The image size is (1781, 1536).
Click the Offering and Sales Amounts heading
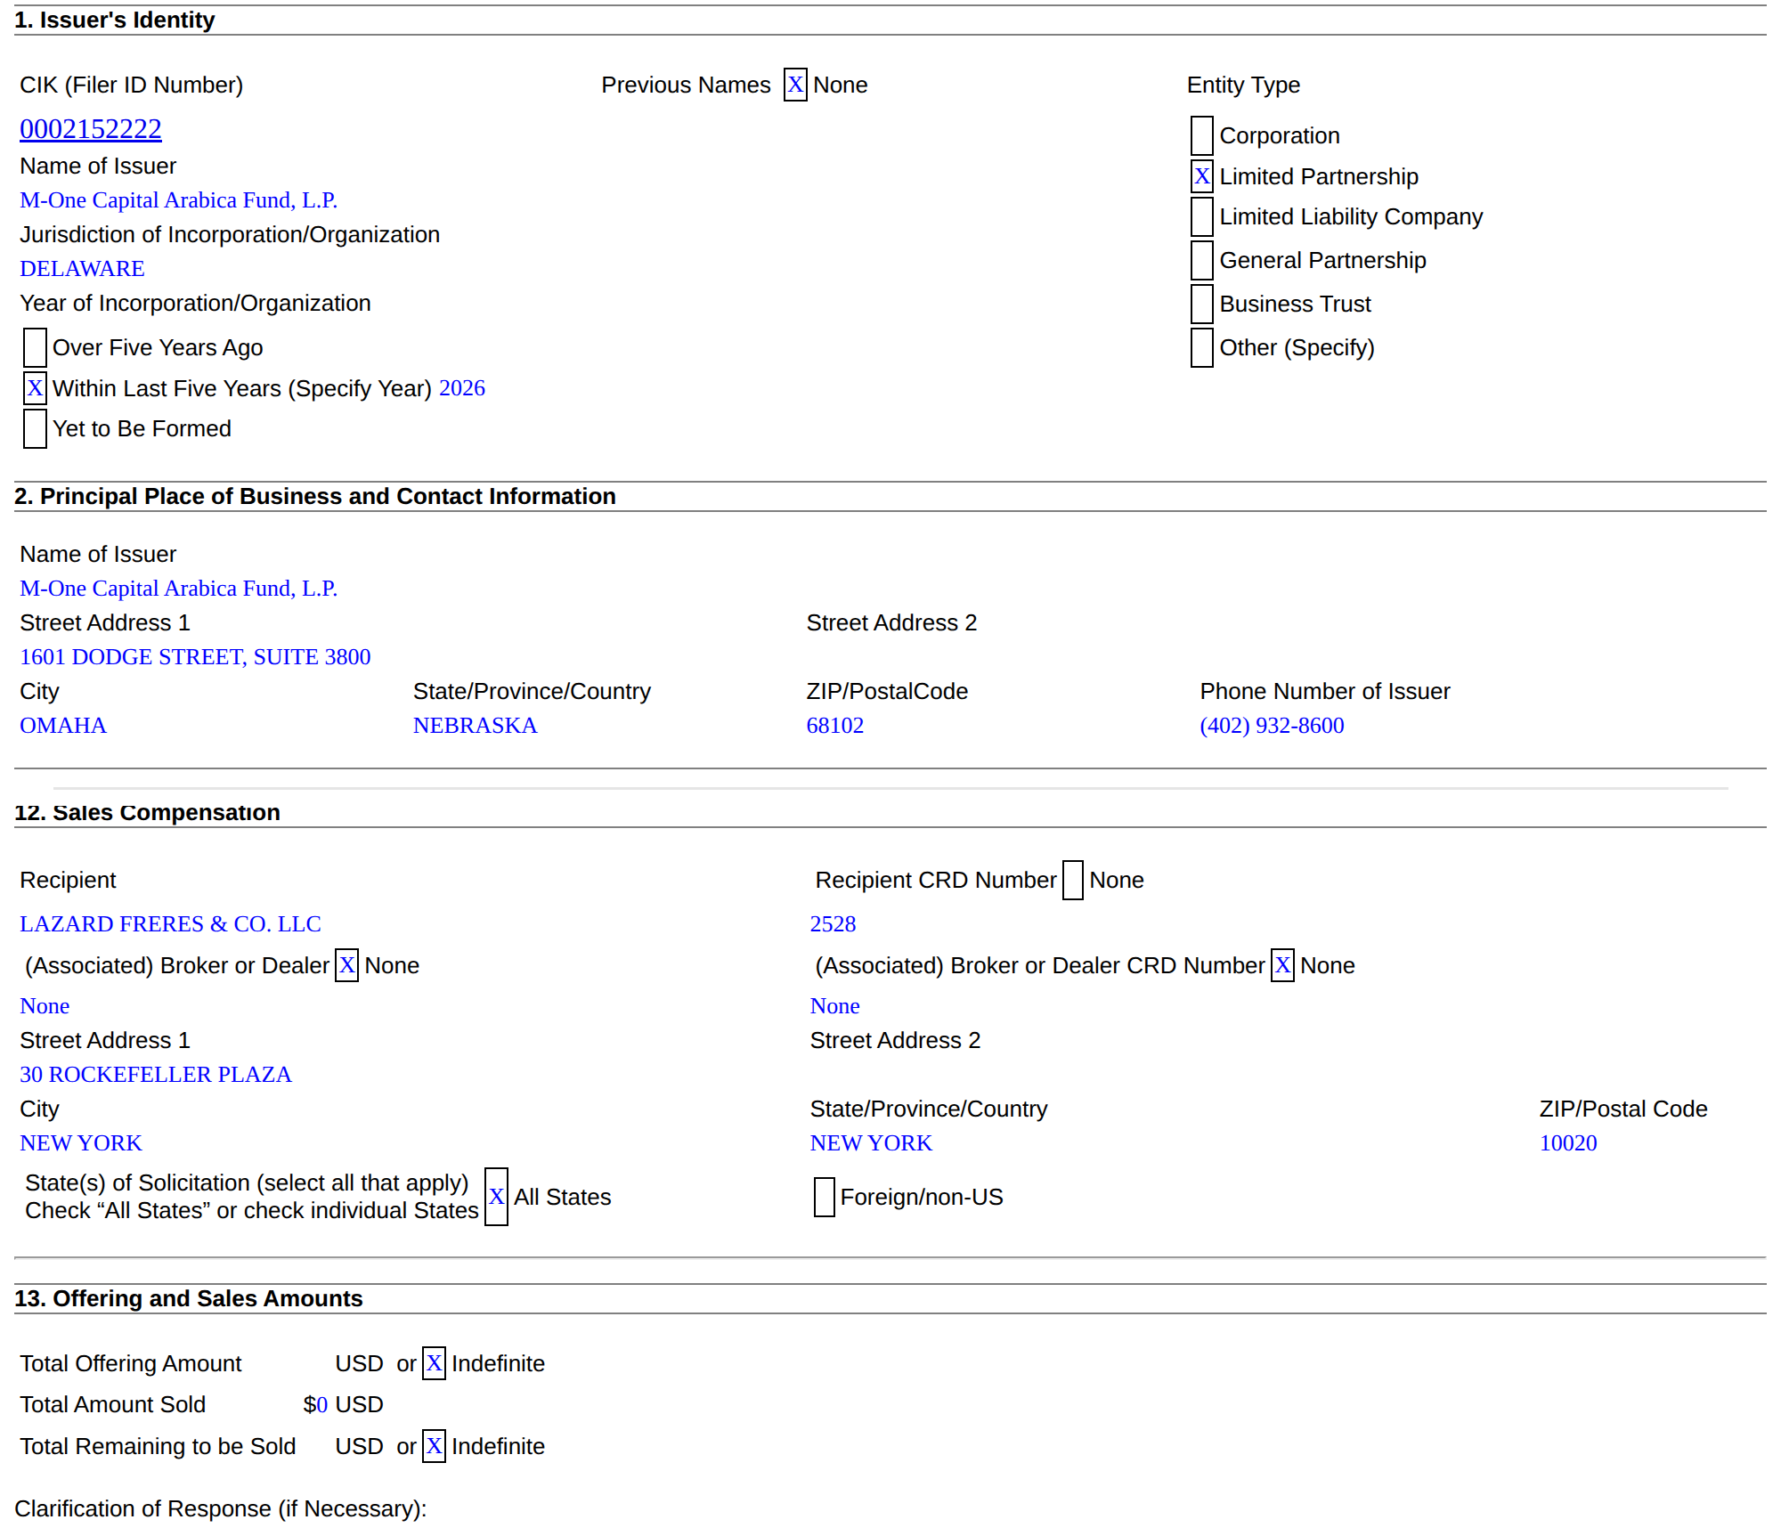coord(189,1298)
